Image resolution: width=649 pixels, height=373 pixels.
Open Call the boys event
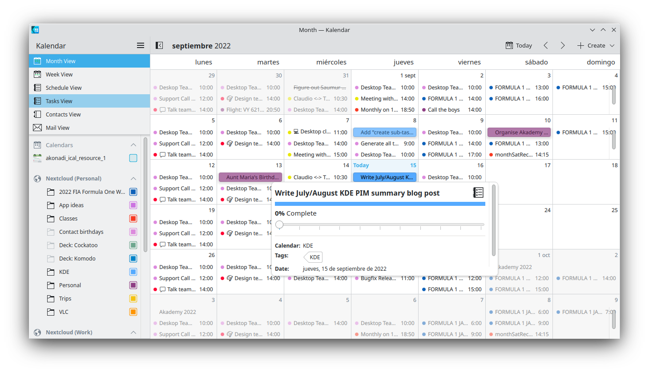[x=452, y=109]
